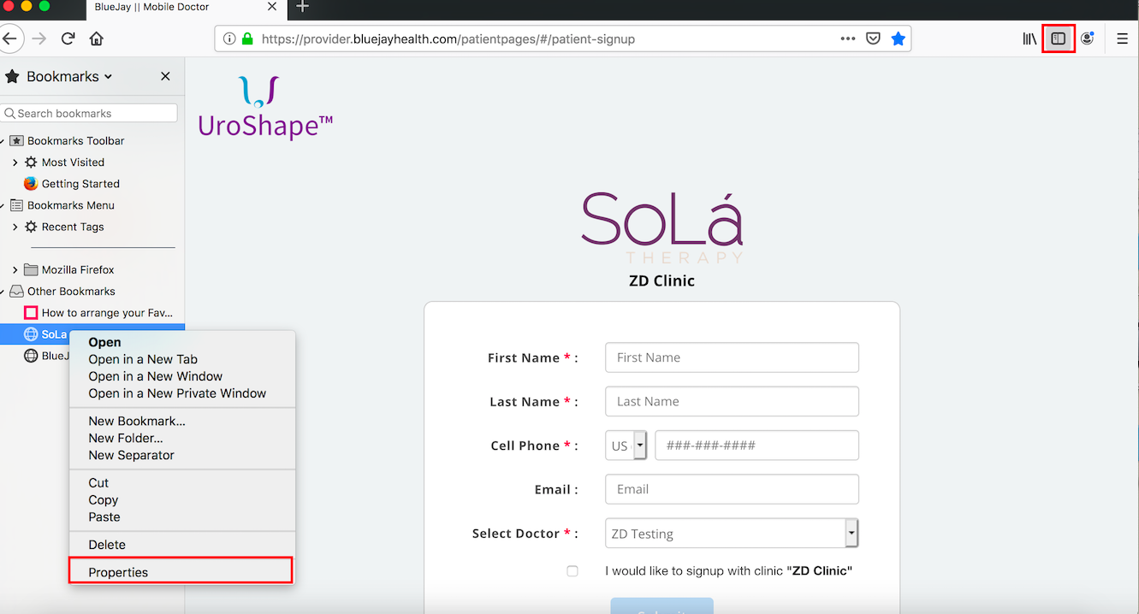Viewport: 1139px width, 614px height.
Task: Click the cell phone number field
Action: click(756, 446)
